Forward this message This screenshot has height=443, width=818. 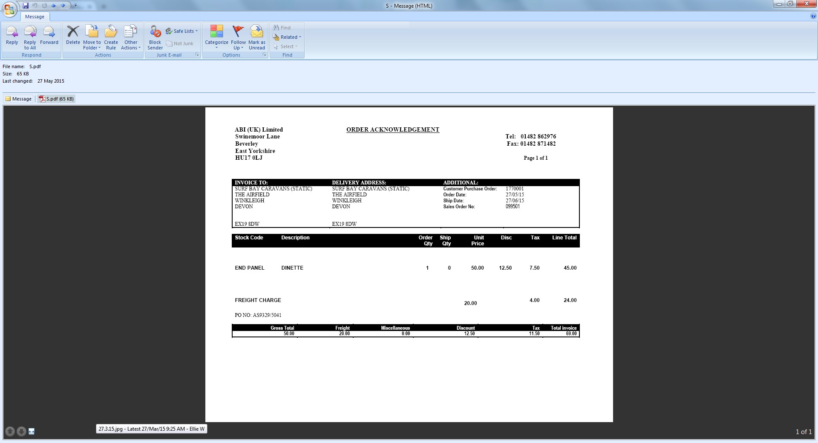[x=49, y=36]
